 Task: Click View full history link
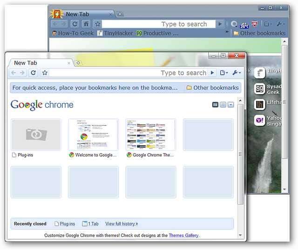(122, 224)
